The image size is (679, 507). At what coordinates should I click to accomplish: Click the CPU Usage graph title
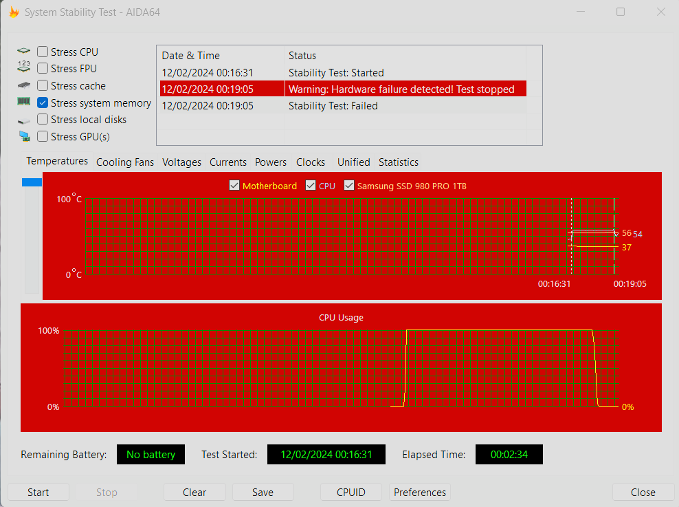pos(342,318)
